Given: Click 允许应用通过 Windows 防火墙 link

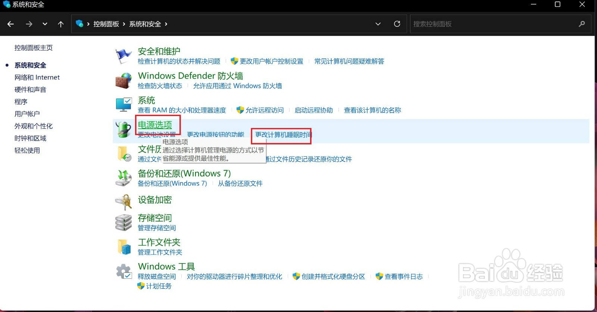Looking at the screenshot, I should 237,86.
